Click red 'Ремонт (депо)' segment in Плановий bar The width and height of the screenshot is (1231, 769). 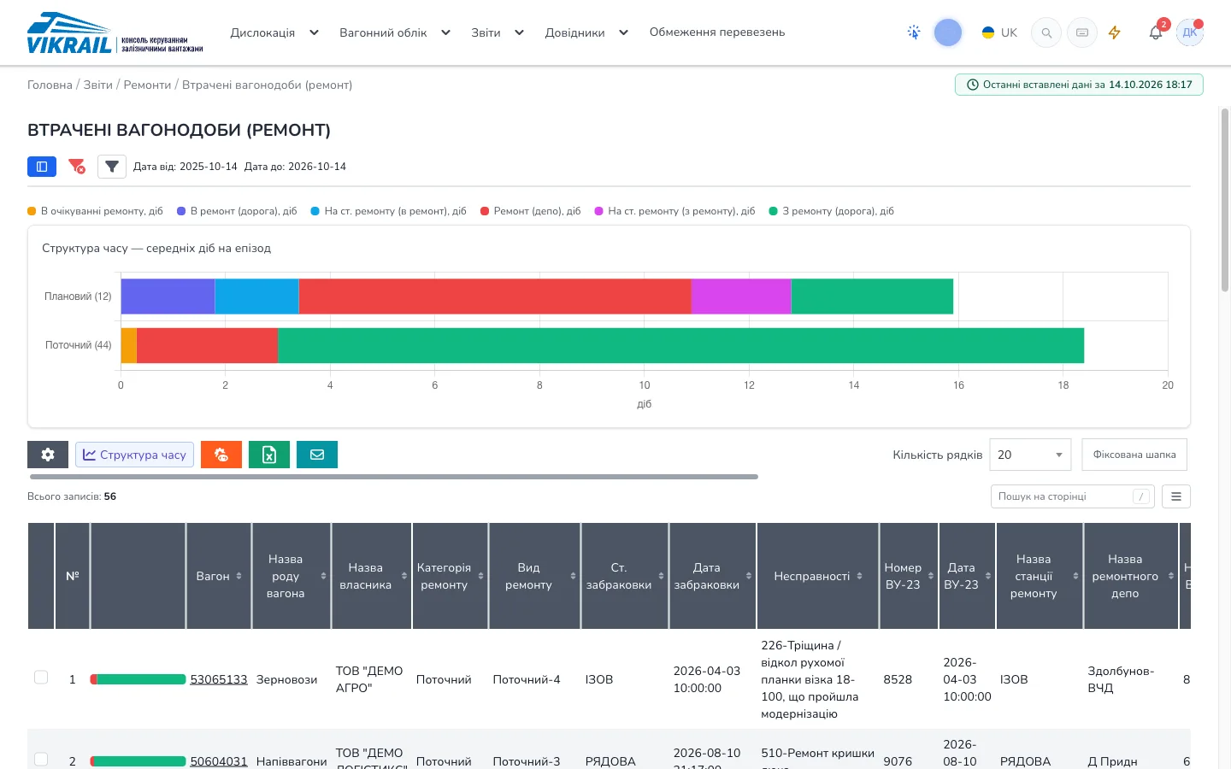(x=495, y=296)
